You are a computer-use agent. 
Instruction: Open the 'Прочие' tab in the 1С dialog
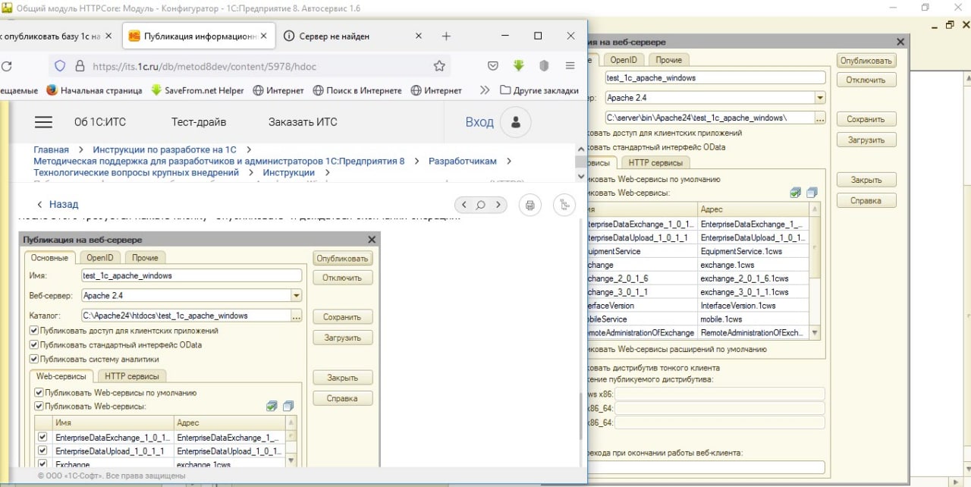tap(668, 60)
